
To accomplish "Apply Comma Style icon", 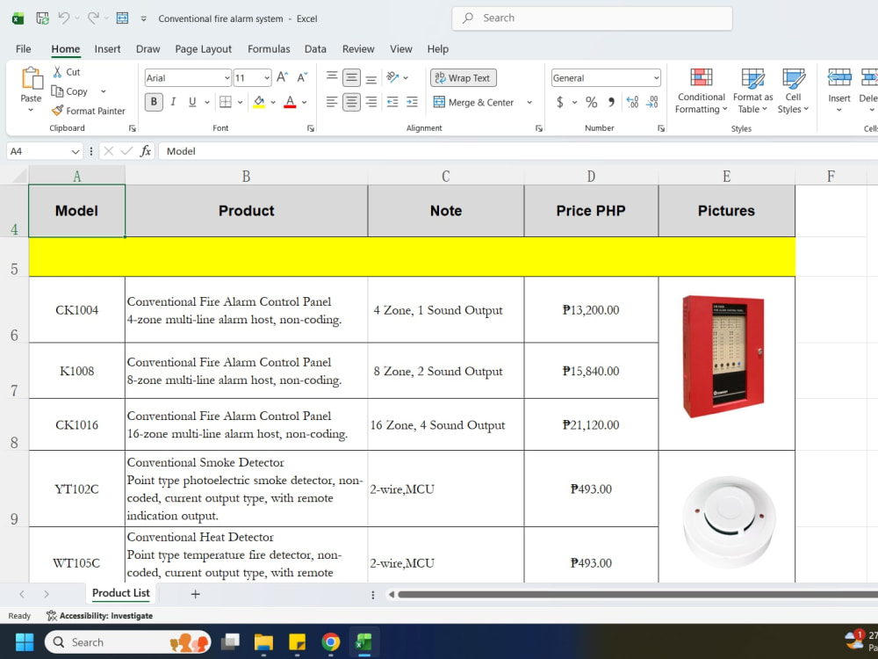I will [611, 102].
